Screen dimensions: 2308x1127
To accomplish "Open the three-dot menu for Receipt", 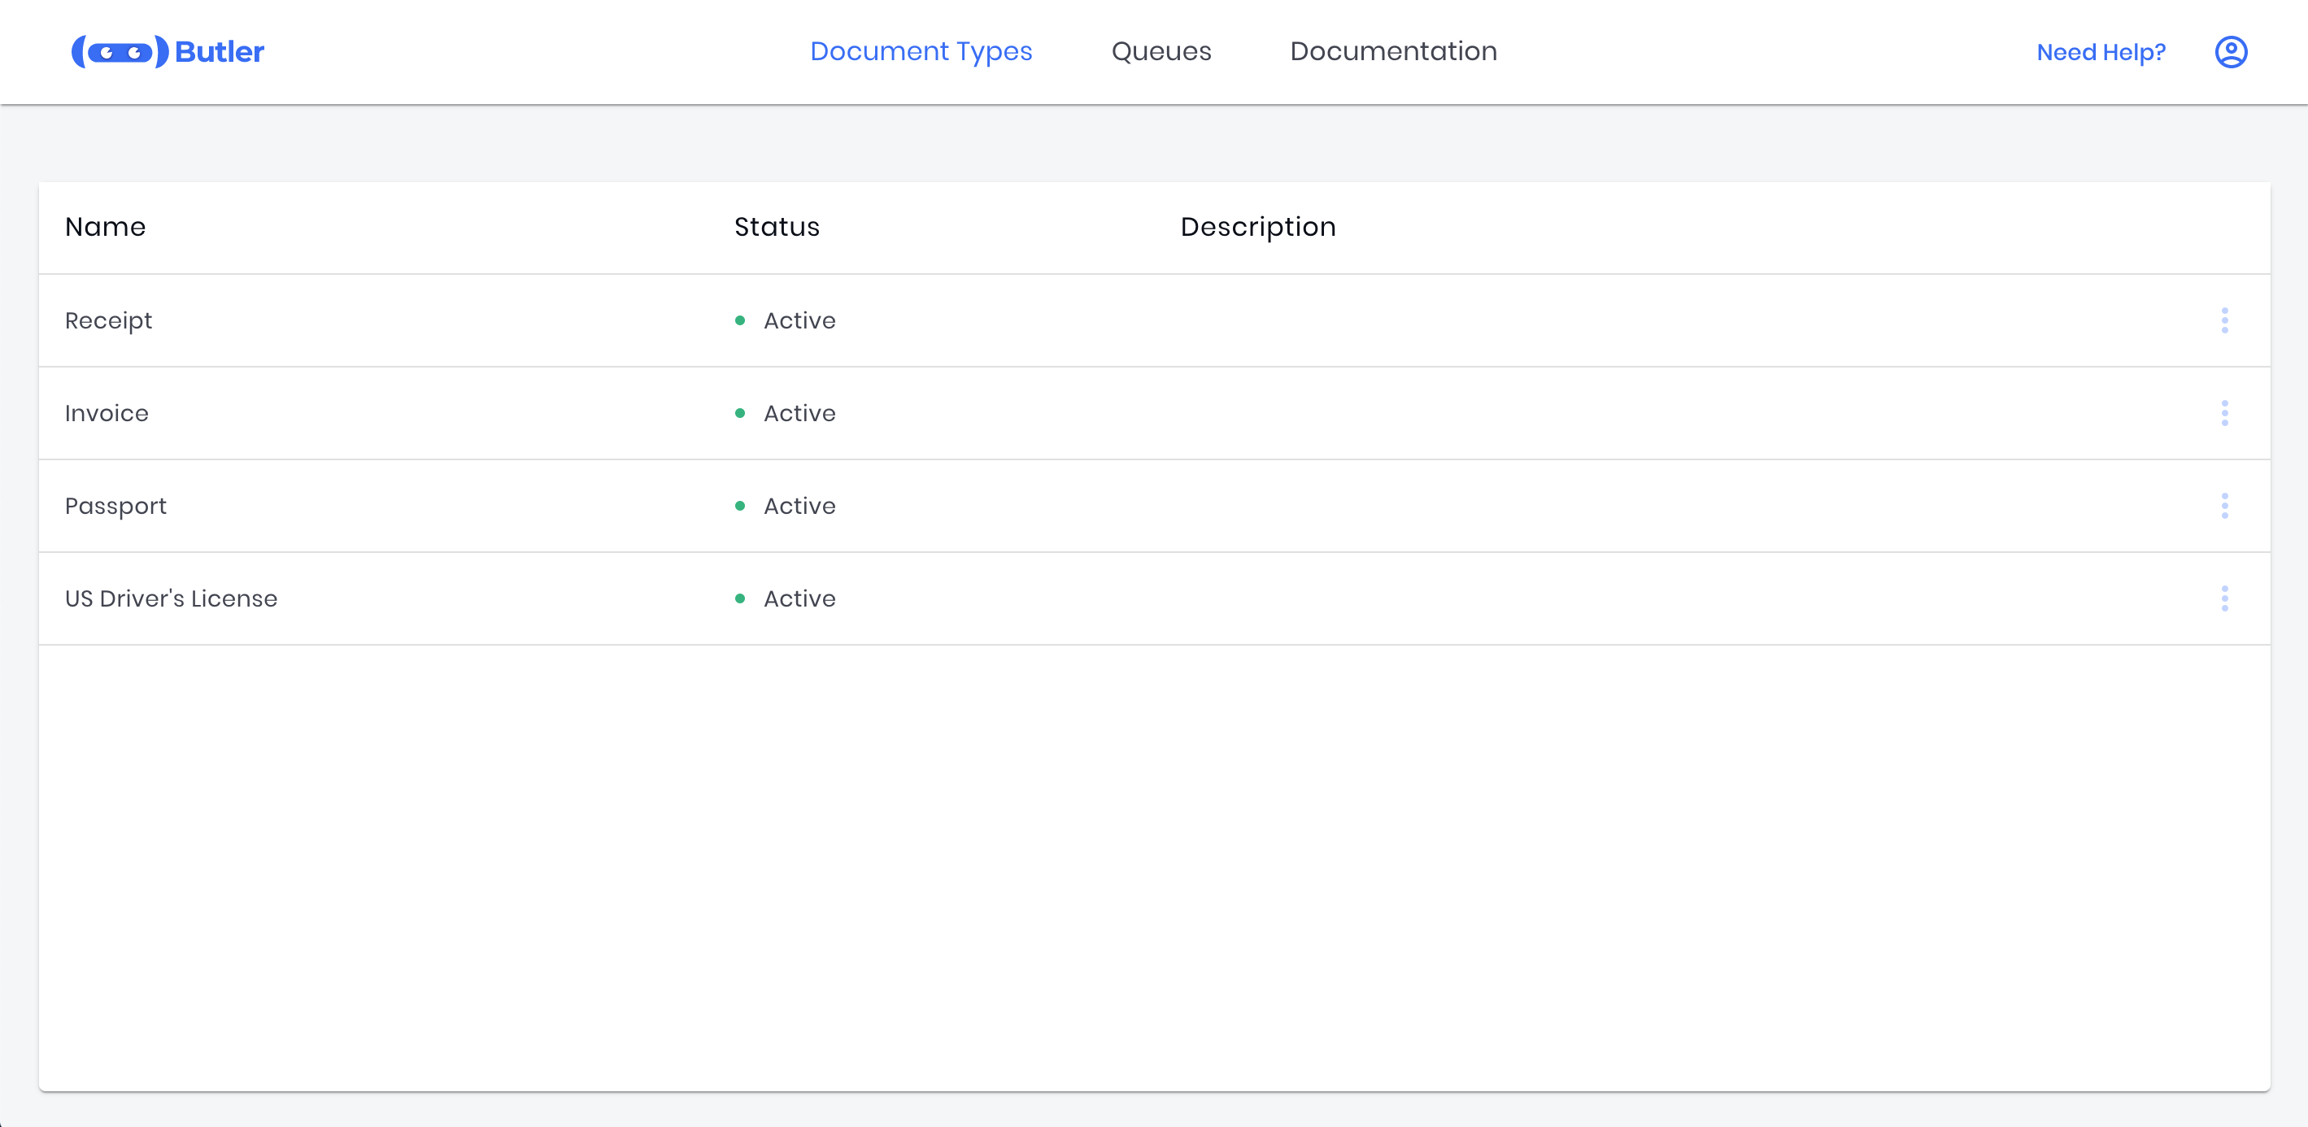I will tap(2225, 320).
